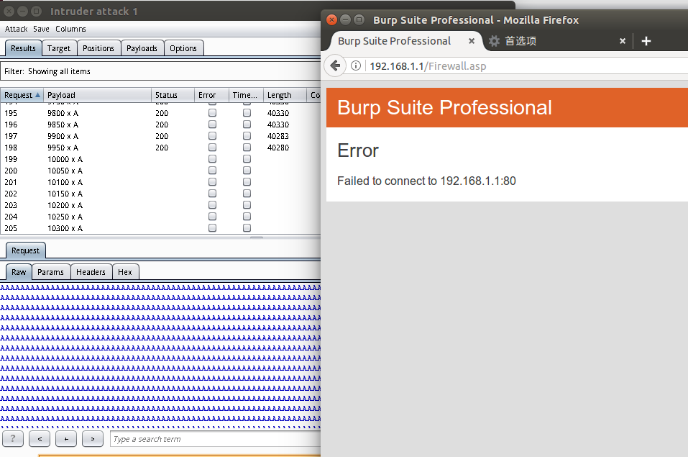Viewport: 688px width, 457px height.
Task: Open a new Firefox tab with plus icon
Action: [646, 41]
